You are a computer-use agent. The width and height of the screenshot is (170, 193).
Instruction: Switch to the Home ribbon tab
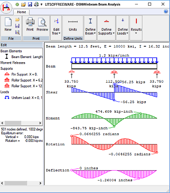coord(22,12)
